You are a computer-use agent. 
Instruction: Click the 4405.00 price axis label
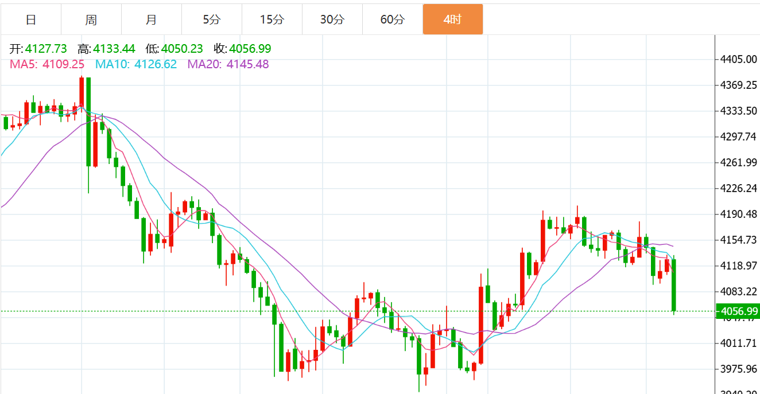pyautogui.click(x=739, y=59)
